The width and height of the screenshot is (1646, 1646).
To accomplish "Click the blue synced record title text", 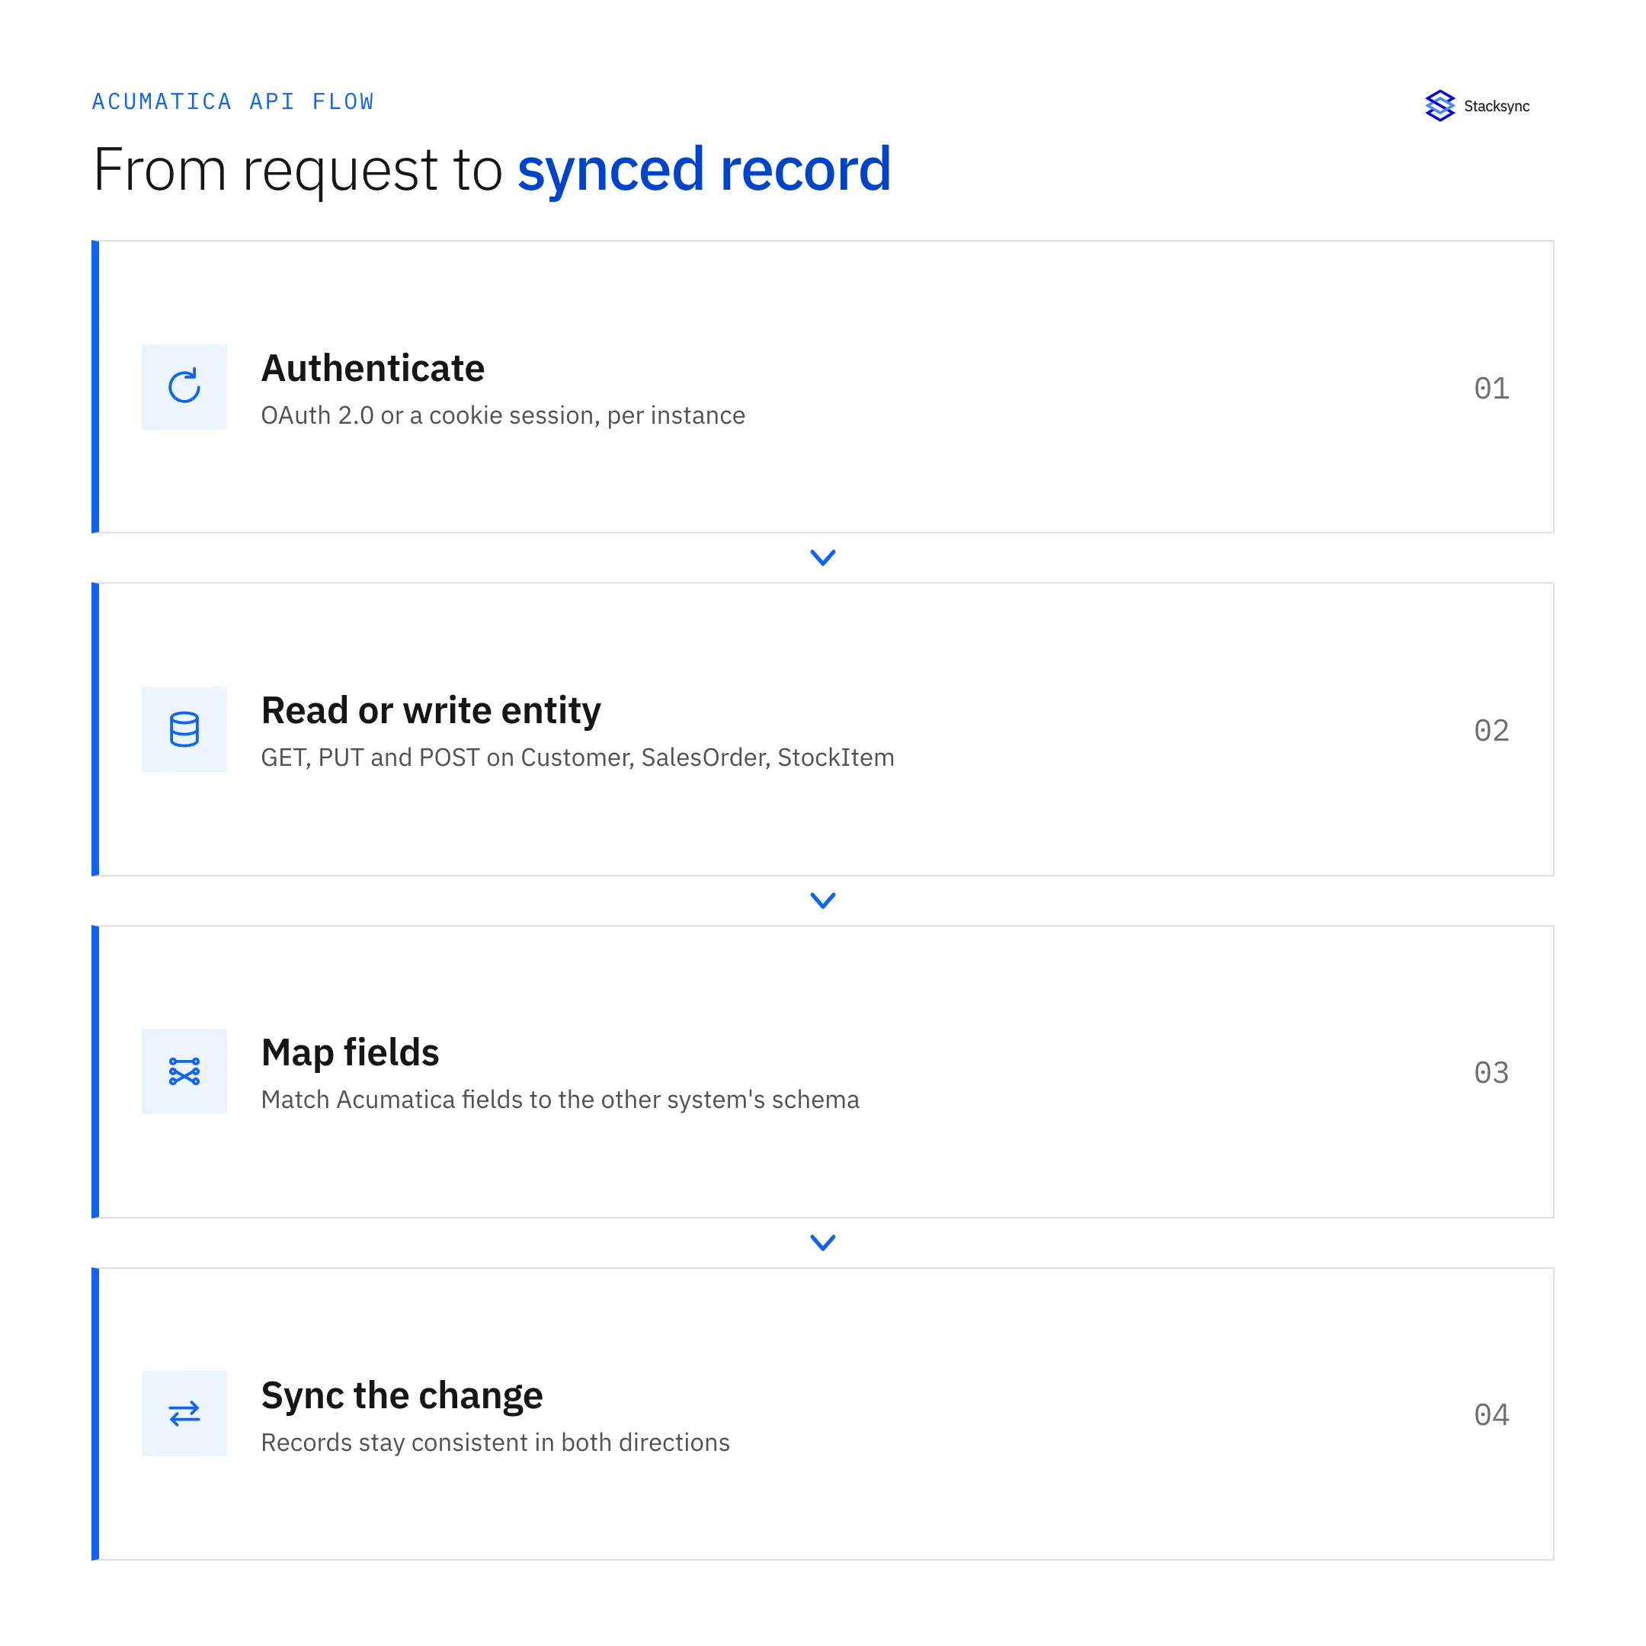I will [705, 171].
